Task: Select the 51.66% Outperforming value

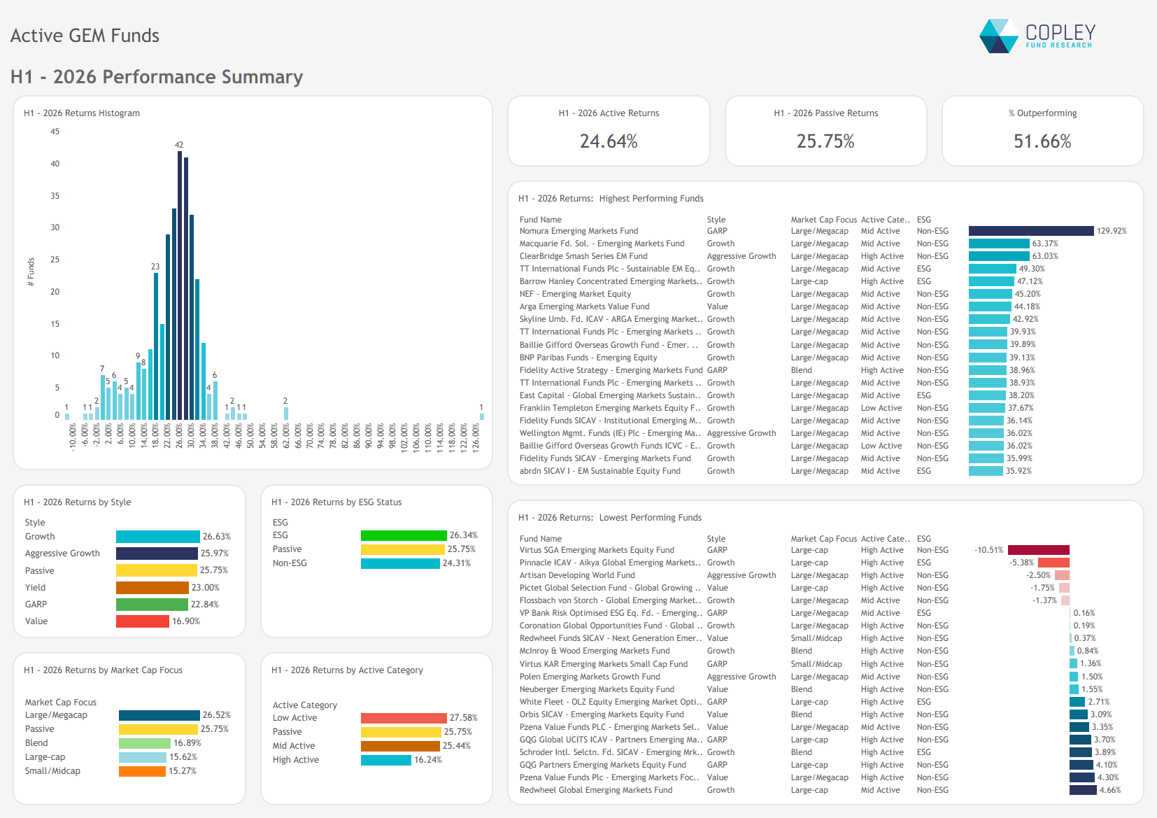Action: click(1042, 141)
